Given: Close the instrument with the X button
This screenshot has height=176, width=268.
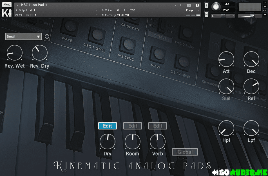Looking at the screenshot, I should pyautogui.click(x=265, y=3).
